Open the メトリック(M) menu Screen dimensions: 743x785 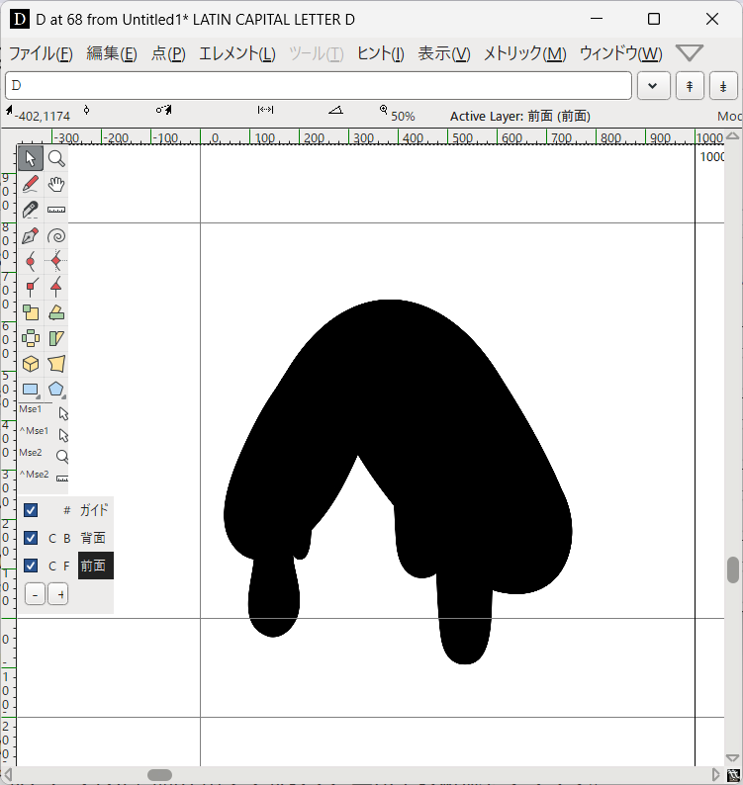pyautogui.click(x=524, y=53)
